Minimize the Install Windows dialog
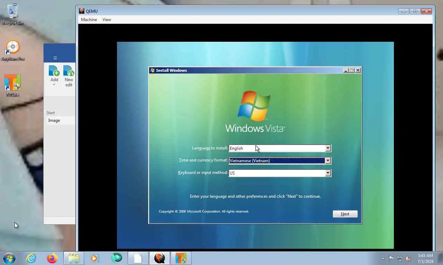443x265 pixels. click(x=345, y=70)
